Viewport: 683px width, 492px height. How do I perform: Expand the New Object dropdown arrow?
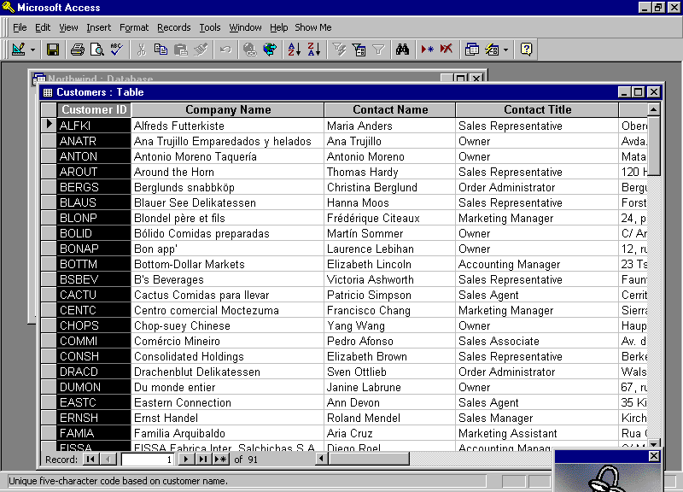pos(505,50)
